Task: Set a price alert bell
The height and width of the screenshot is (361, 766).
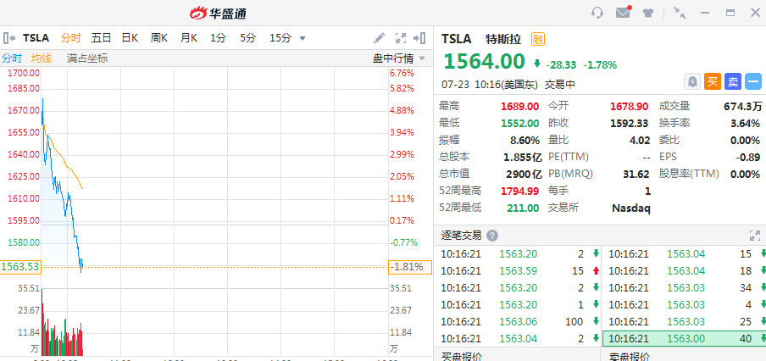Action: 691,81
